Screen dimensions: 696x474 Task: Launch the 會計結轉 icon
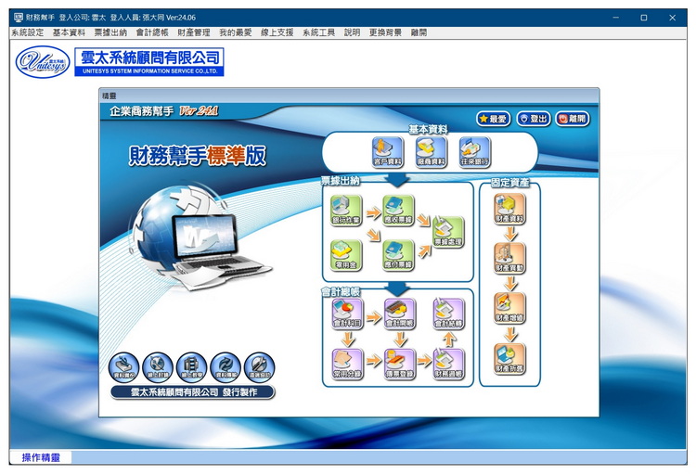(x=448, y=314)
